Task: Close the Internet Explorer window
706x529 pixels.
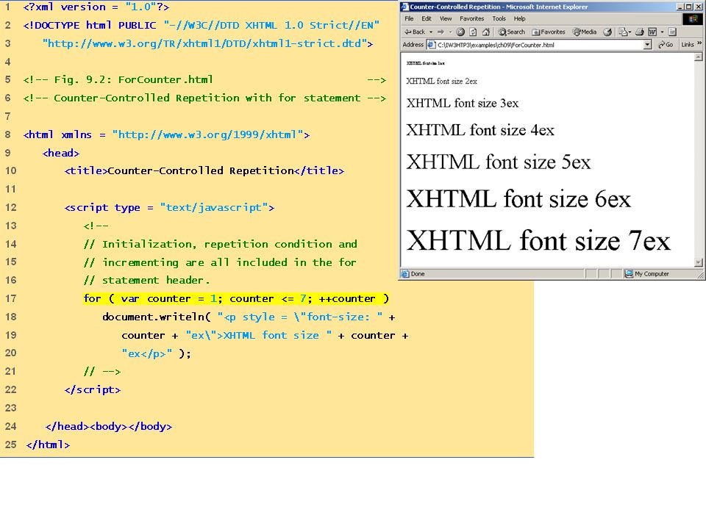Action: 699,7
